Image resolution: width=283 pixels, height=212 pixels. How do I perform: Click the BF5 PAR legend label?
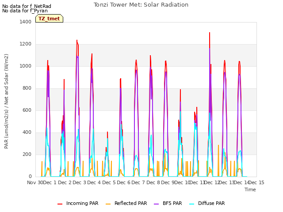[x=172, y=203]
